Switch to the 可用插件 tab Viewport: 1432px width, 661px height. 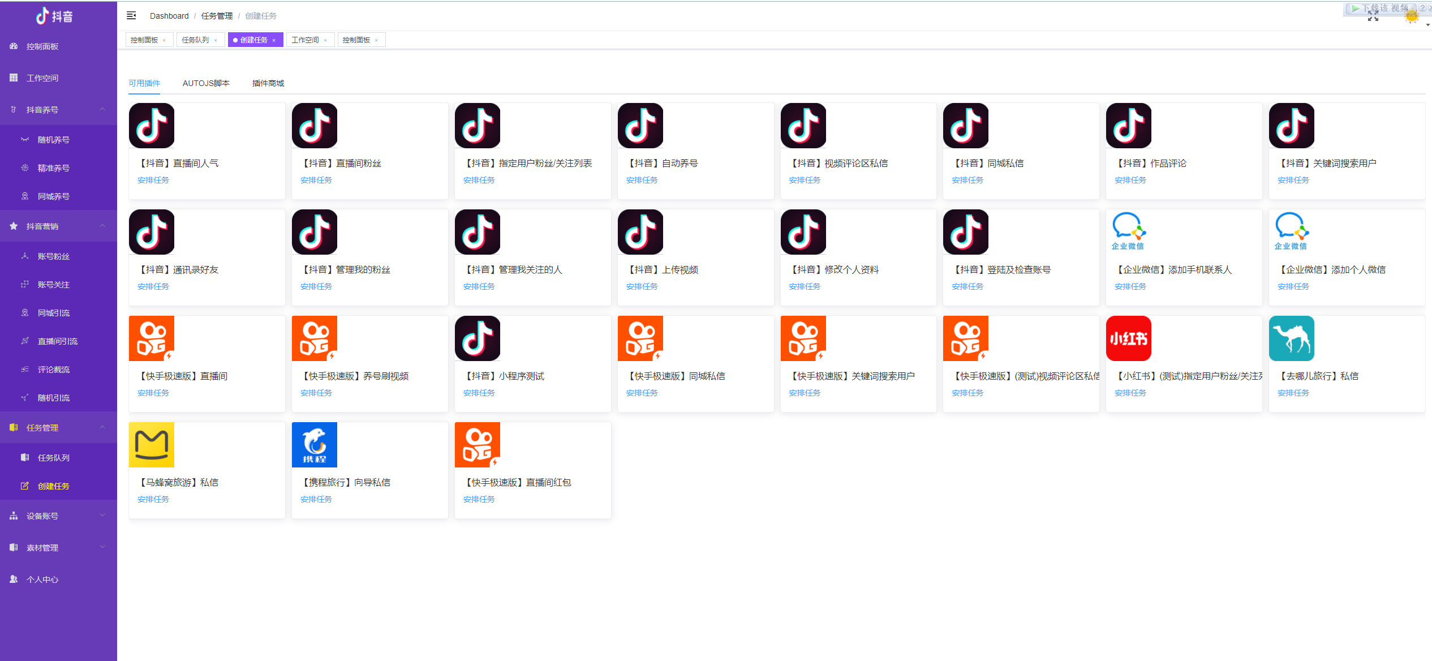(x=144, y=83)
